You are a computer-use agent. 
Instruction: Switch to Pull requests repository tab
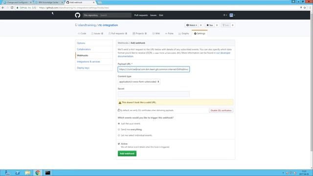[118, 34]
